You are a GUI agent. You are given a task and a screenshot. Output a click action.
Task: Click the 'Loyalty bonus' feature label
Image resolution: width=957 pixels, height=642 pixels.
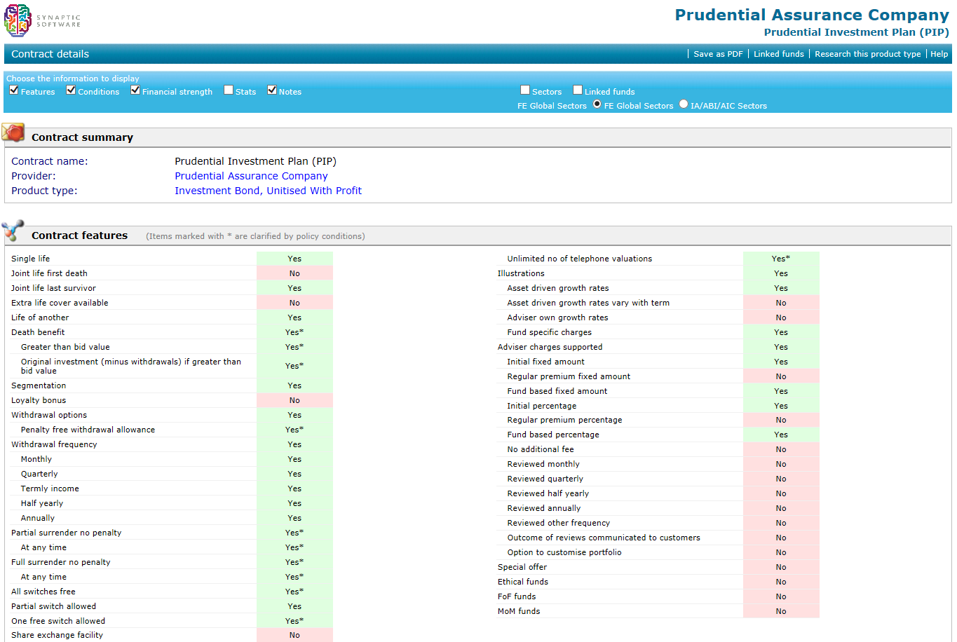(x=39, y=400)
